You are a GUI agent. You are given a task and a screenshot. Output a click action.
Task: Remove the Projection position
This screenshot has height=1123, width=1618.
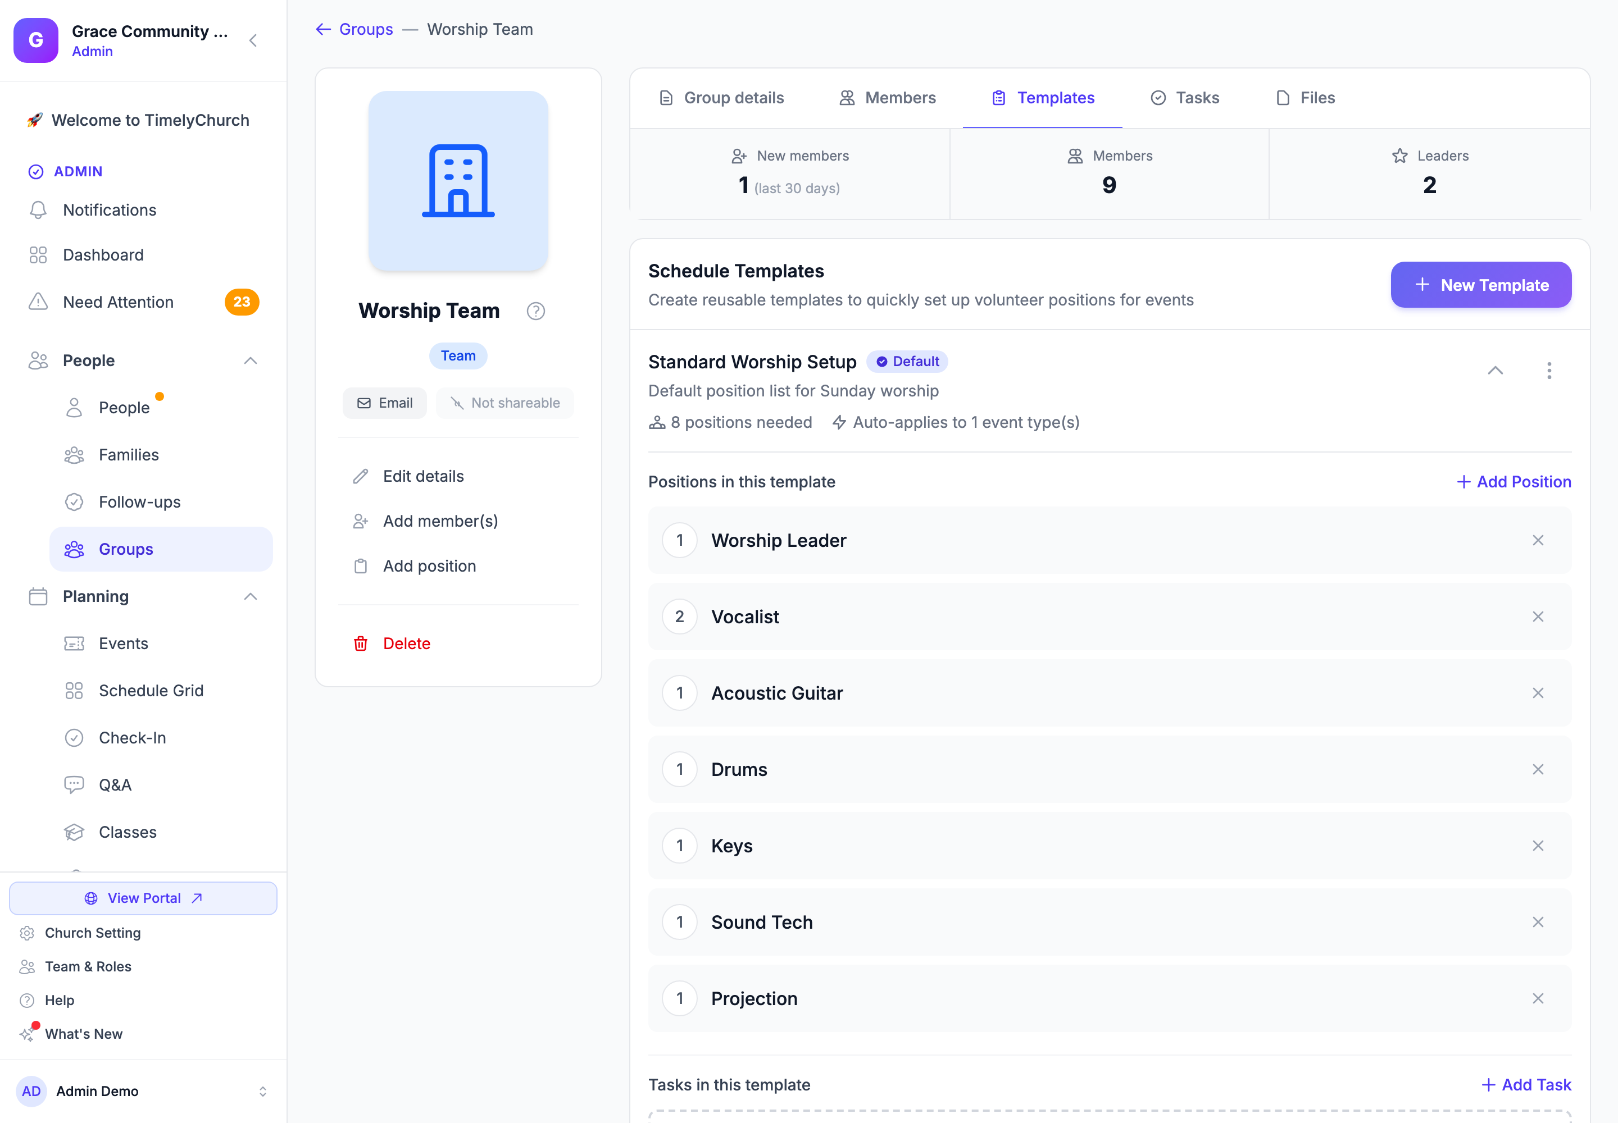pyautogui.click(x=1538, y=998)
